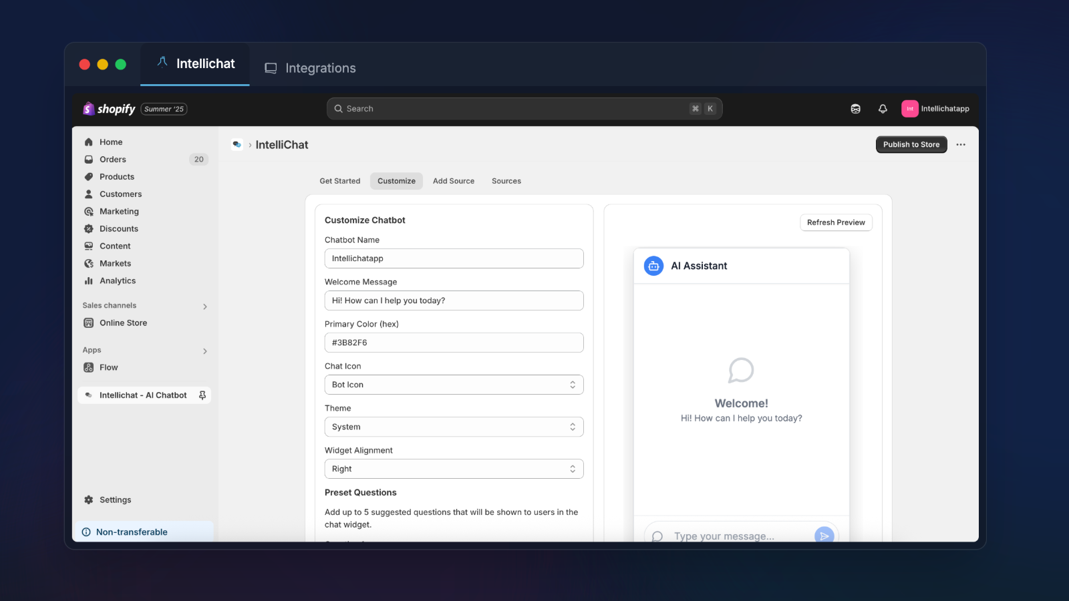Click the Integrations tab monitor icon
This screenshot has height=601, width=1069.
[x=271, y=68]
